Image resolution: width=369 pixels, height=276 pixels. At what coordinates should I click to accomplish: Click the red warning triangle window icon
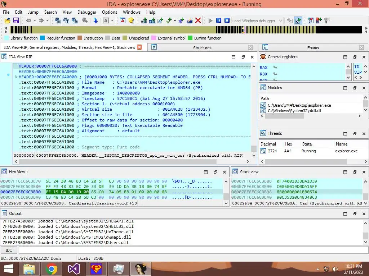click(123, 20)
